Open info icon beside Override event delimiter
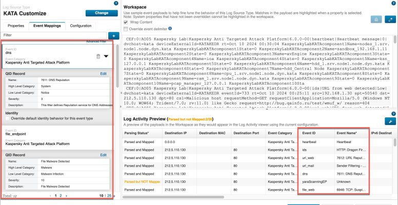The image size is (398, 205). coord(170,29)
